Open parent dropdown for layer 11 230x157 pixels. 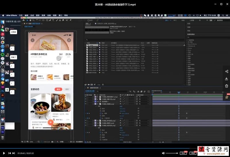point(144,104)
